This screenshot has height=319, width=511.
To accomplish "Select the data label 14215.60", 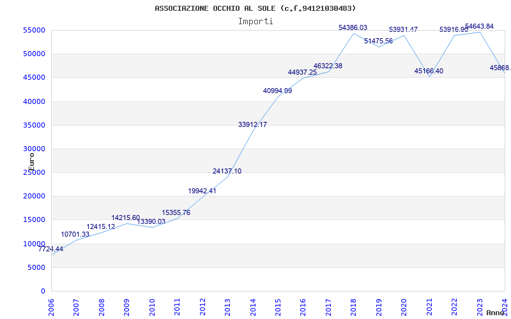I will [x=125, y=218].
